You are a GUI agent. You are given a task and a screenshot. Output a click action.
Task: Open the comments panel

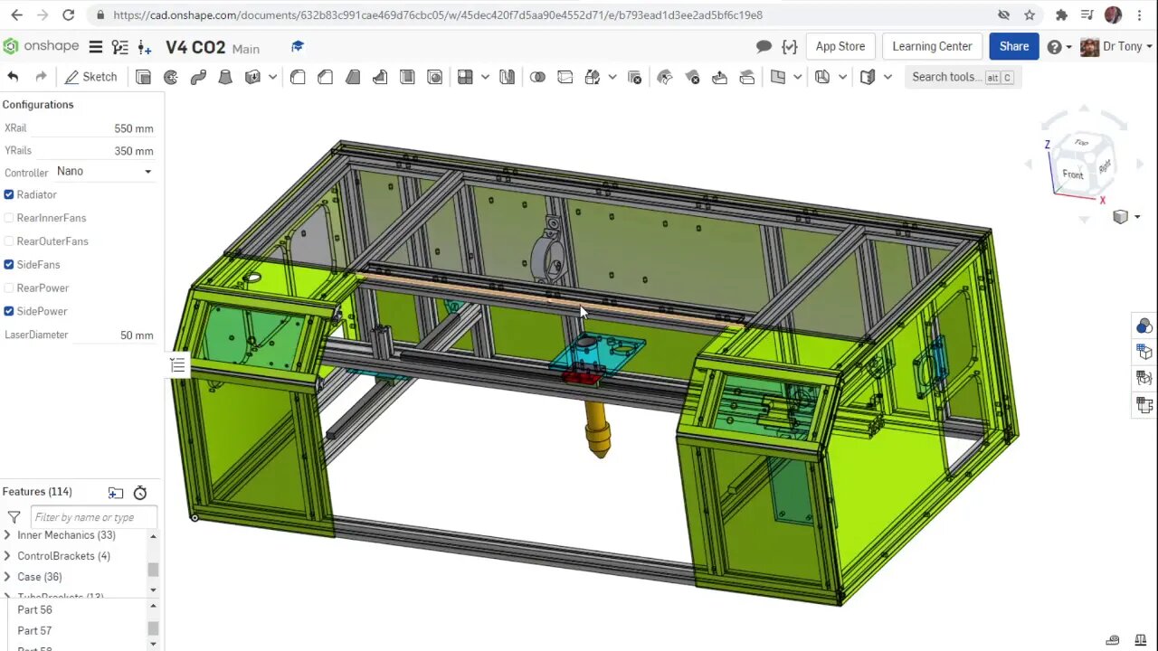coord(764,46)
